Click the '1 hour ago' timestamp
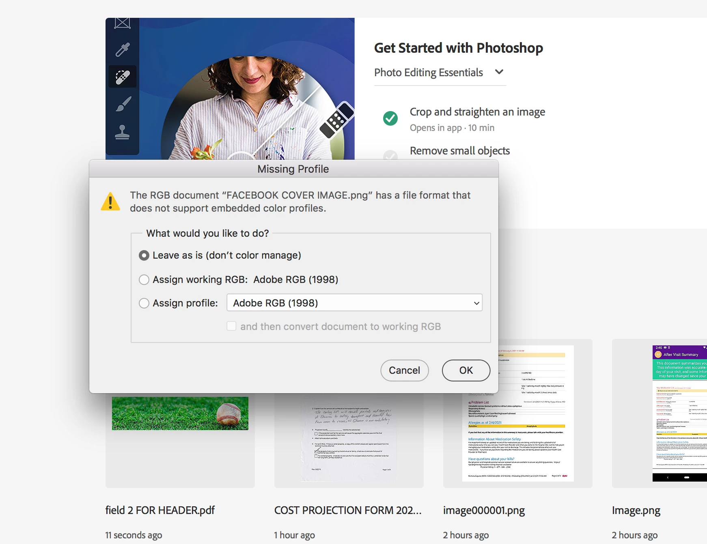The image size is (707, 544). [x=294, y=535]
